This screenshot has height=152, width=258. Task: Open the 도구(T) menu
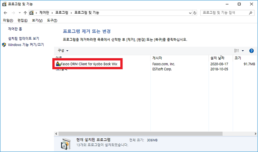click(x=52, y=20)
